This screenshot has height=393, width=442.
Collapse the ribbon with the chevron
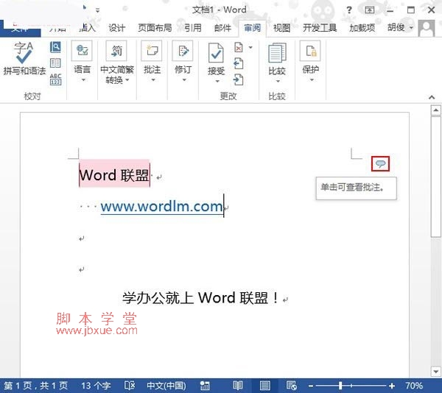[x=431, y=97]
